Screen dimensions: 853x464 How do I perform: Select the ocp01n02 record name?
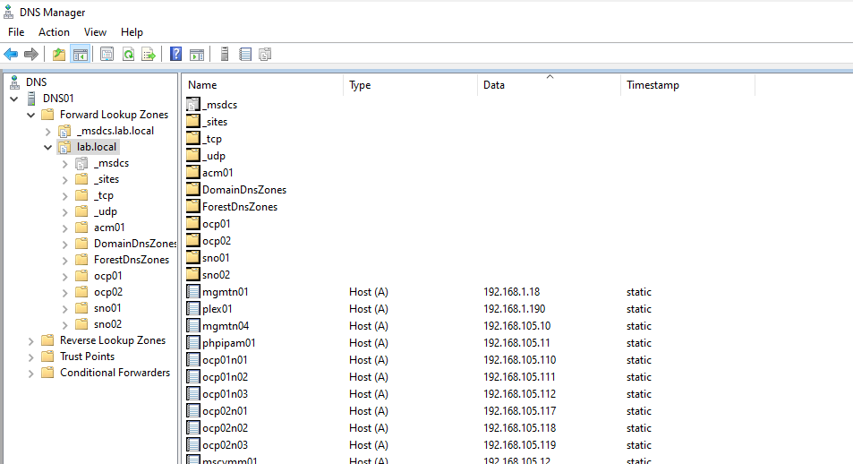226,377
